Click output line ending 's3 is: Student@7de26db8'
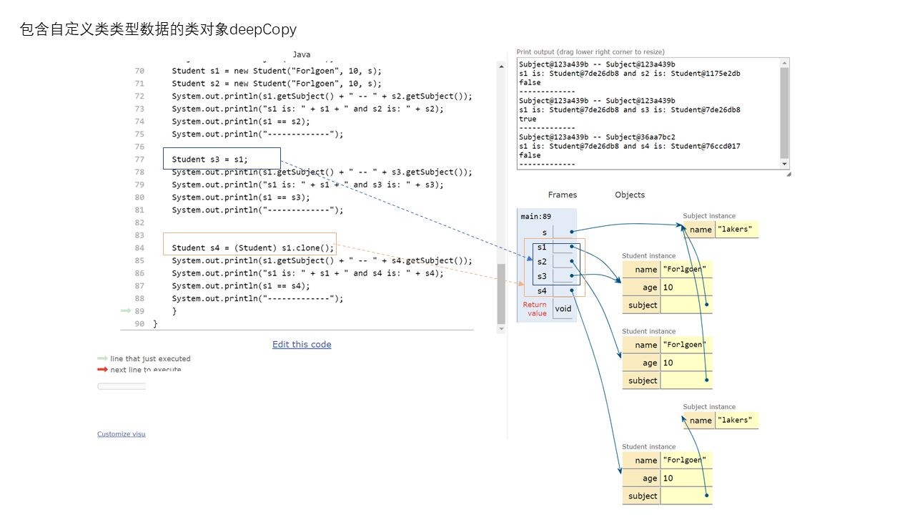The height and width of the screenshot is (515, 915). pyautogui.click(x=630, y=110)
